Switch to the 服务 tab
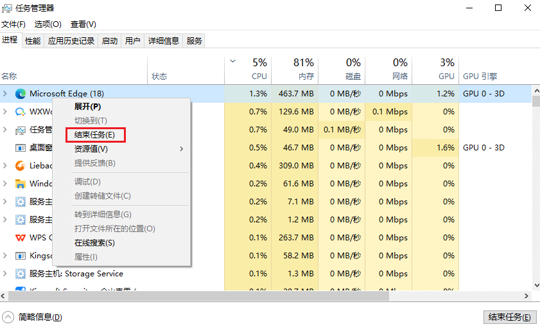 tap(194, 41)
